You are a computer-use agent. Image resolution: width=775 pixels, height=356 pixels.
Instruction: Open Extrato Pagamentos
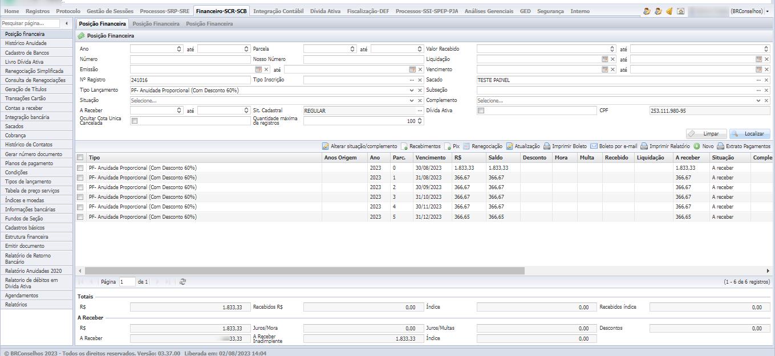(744, 146)
